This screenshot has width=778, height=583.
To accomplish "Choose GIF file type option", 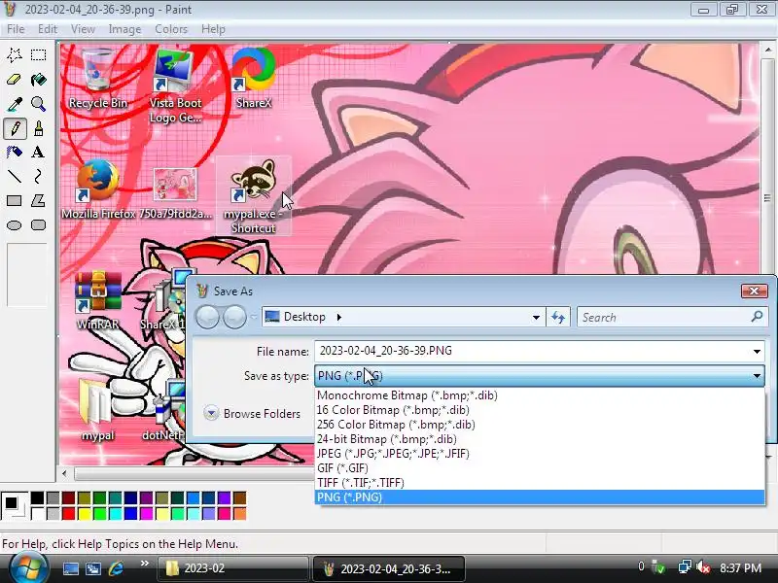I will tap(540, 468).
